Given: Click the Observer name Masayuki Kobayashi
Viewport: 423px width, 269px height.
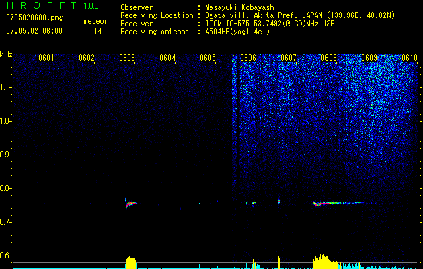Looking at the screenshot, I should coord(241,7).
